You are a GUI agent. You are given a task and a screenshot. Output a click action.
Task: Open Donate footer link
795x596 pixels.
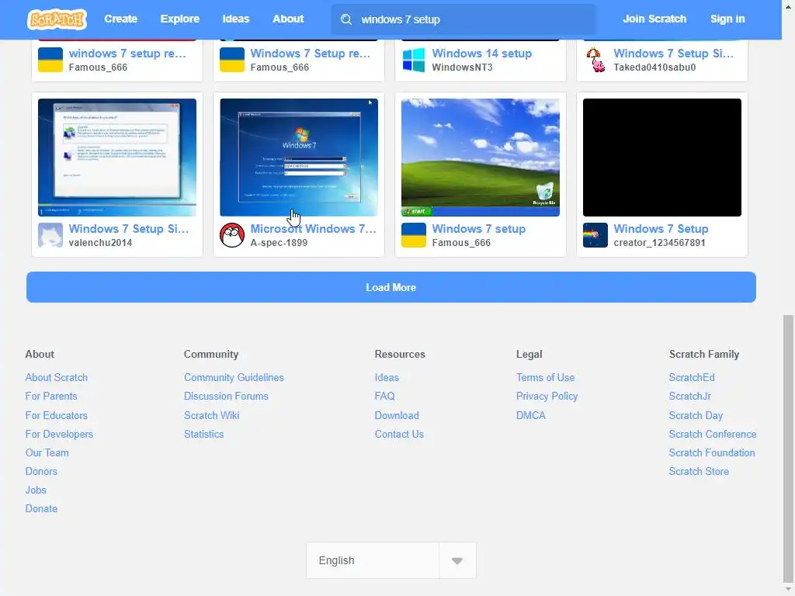(x=41, y=509)
